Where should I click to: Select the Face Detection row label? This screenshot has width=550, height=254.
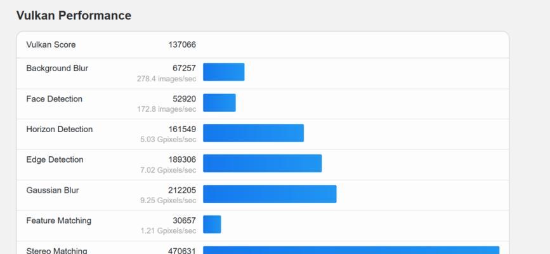pos(55,98)
